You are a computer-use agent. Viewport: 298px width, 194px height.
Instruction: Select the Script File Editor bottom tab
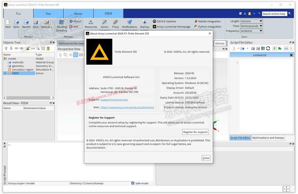[240, 138]
